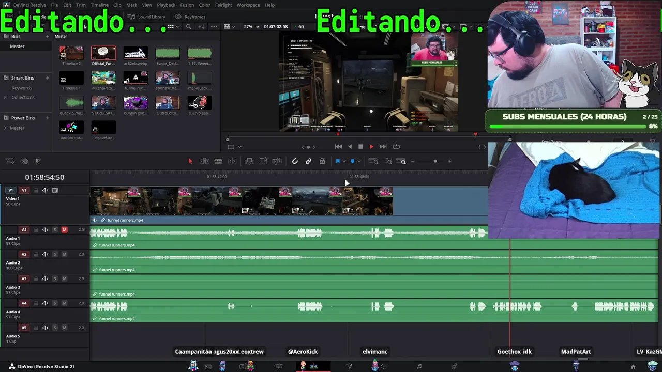Solo the Audio 1 track
662x372 pixels.
click(x=55, y=230)
